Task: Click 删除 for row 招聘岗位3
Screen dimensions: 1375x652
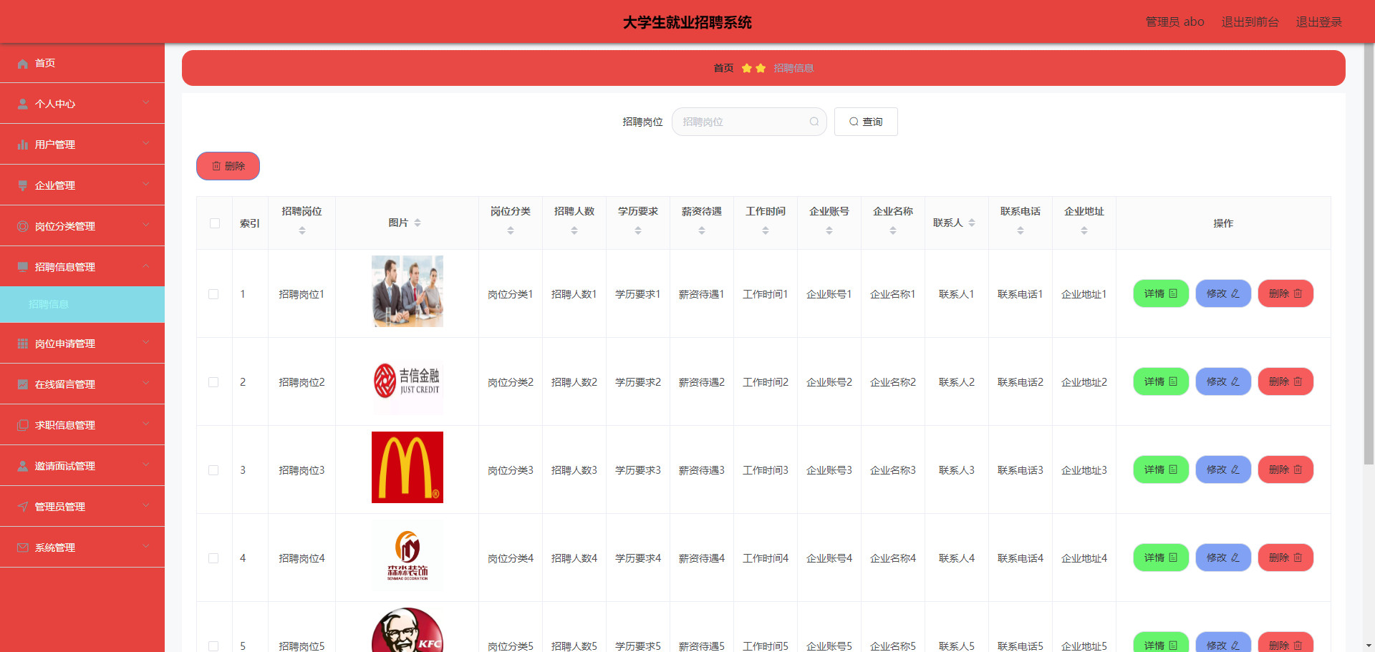Action: pos(1285,469)
